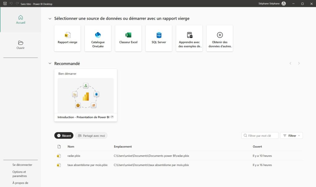The height and width of the screenshot is (187, 316).
Task: Go to Accueil home tab
Action: click(21, 20)
